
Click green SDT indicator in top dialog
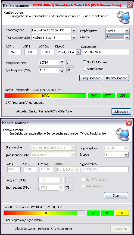pyautogui.click(x=123, y=96)
